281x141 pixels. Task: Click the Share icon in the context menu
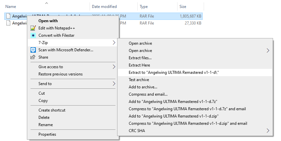tap(33, 57)
